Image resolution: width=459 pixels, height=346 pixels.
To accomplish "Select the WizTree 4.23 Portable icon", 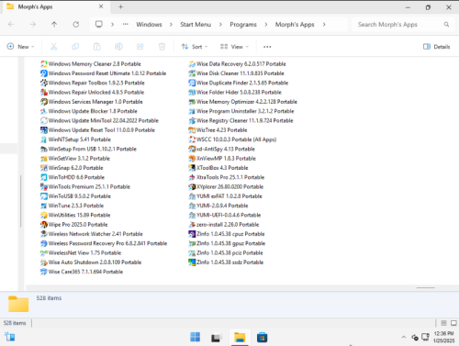I will [x=192, y=130].
